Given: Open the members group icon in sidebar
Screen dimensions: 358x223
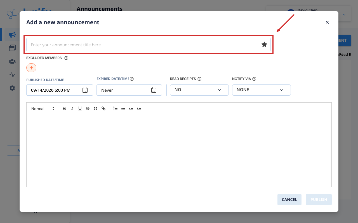Looking at the screenshot, I should [12, 61].
